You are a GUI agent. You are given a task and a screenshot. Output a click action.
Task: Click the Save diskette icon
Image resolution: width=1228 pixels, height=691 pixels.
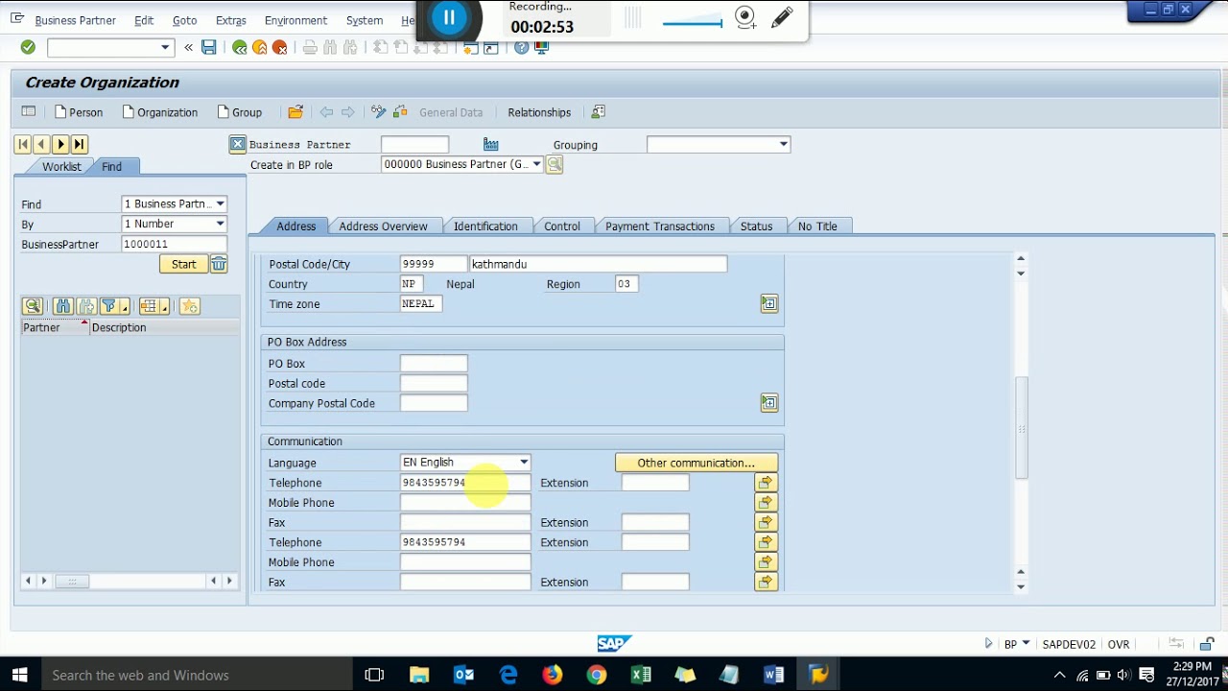tap(208, 47)
